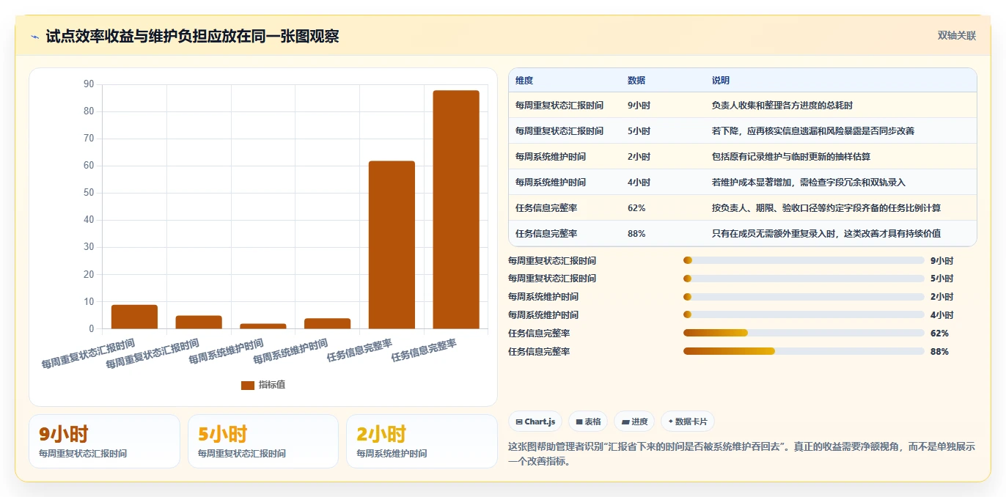The height and width of the screenshot is (497, 1006).
Task: Click the shortest chart bar of value 2
Action: pyautogui.click(x=263, y=326)
